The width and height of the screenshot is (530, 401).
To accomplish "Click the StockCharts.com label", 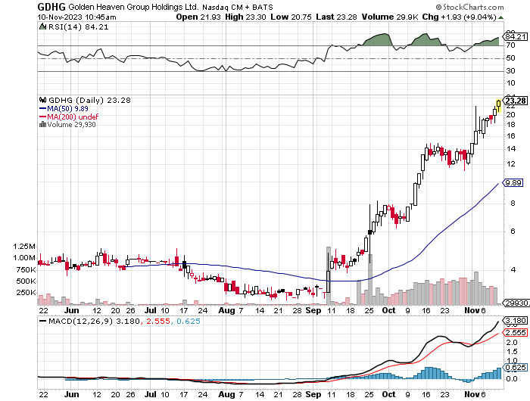I will click(x=470, y=7).
